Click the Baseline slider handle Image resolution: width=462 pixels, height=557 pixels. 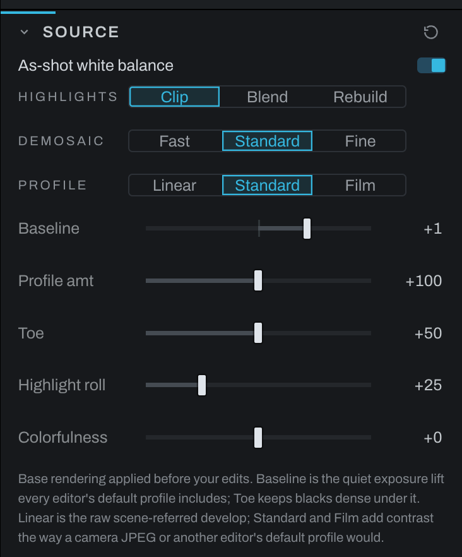pyautogui.click(x=307, y=229)
